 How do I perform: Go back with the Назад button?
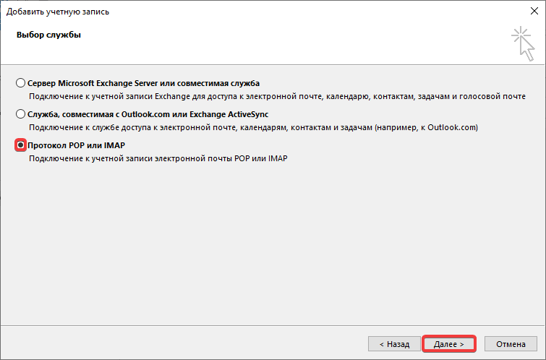click(x=393, y=344)
